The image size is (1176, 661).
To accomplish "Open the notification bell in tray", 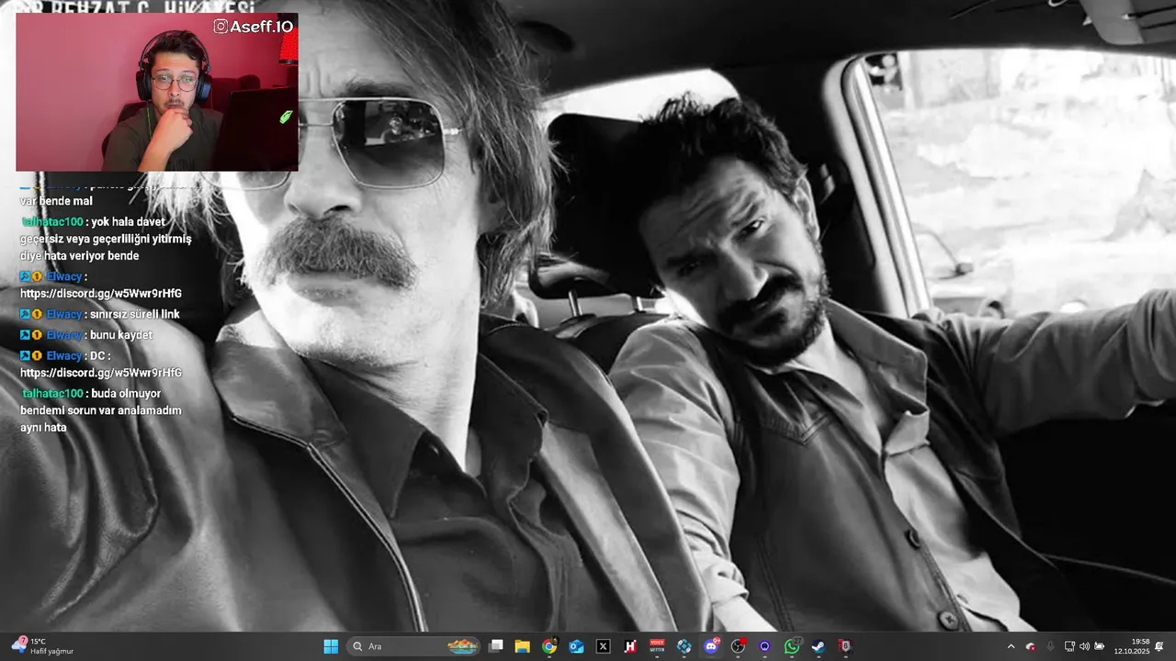I will (1160, 646).
